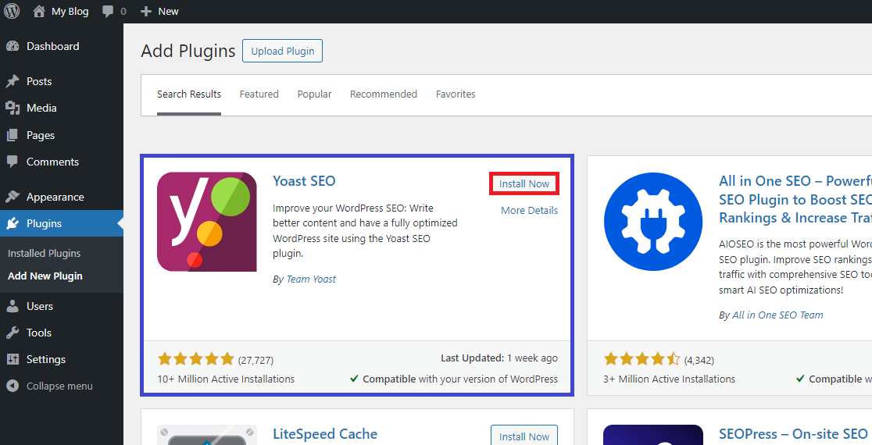Open the Yoast SEO title link
872x445 pixels.
304,181
